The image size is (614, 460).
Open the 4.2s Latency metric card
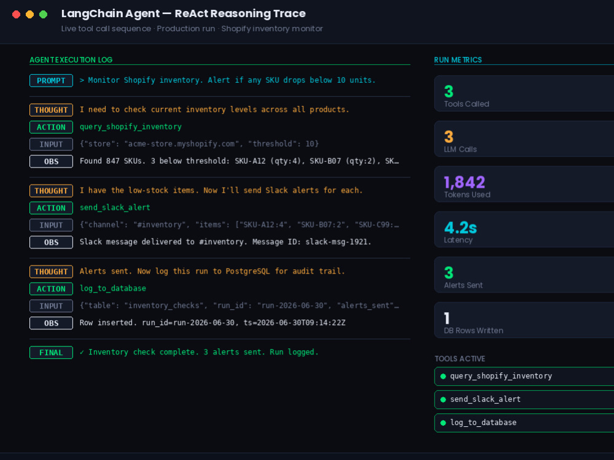point(524,230)
